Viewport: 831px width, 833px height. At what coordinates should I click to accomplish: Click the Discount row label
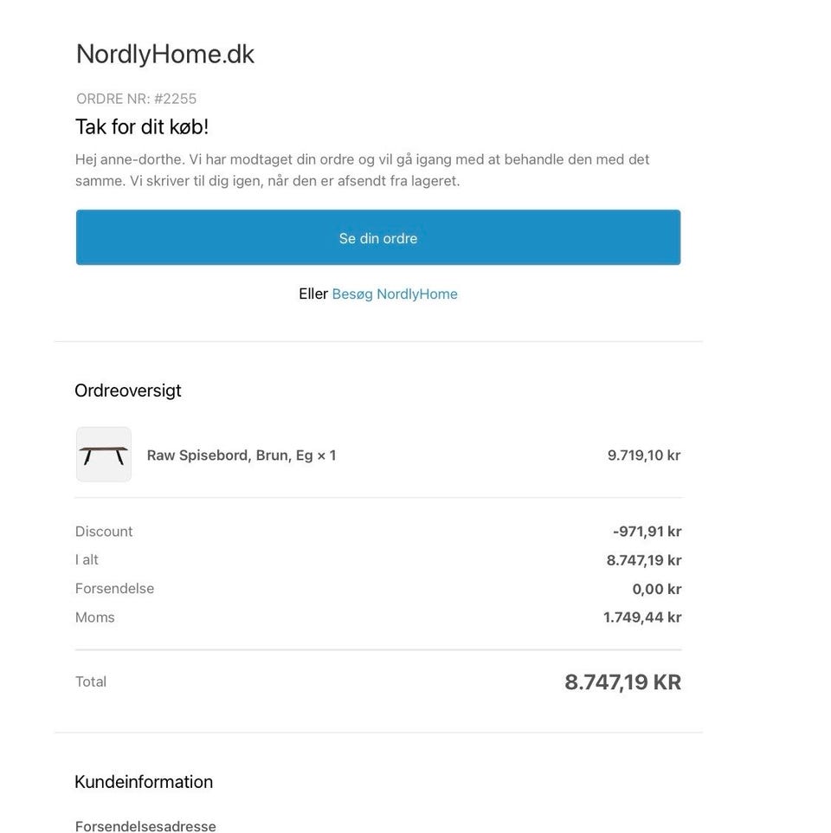104,532
